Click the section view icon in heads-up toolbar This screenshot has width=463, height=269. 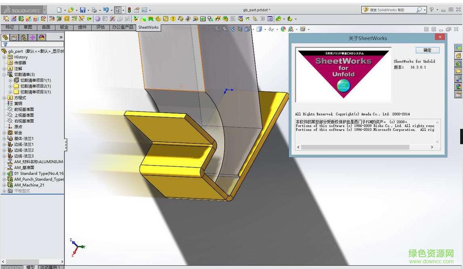coord(240,29)
